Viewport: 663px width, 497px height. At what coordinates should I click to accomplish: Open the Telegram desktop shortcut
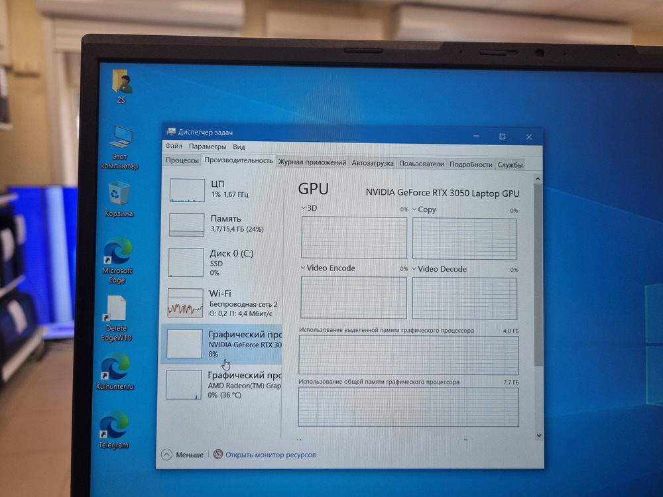[x=113, y=430]
